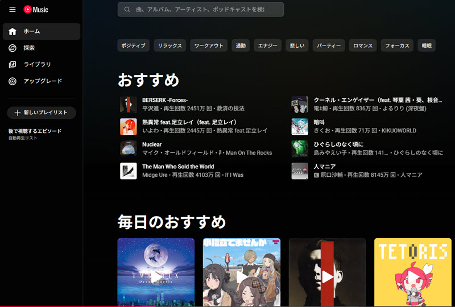
Task: Open おすすめ section heading
Action: coord(148,80)
